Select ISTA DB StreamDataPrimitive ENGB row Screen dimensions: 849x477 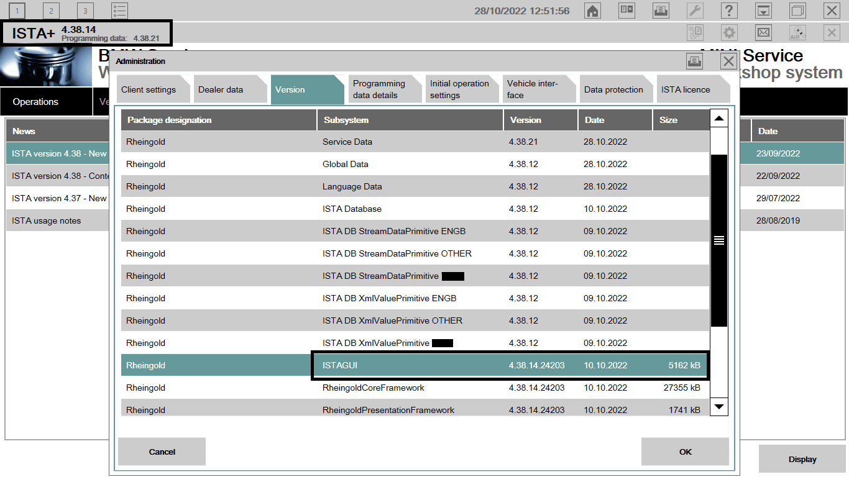[415, 231]
